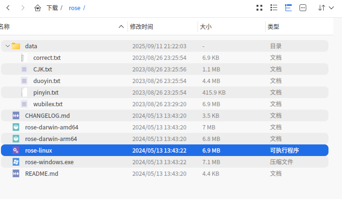This screenshot has height=199, width=342.
Task: Click the 1.1 MB size of CJK.txt
Action: [x=211, y=70]
